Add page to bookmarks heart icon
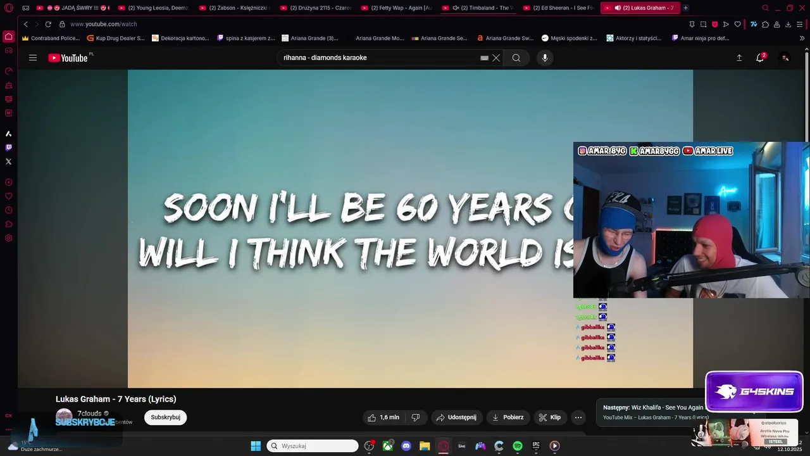 [x=737, y=24]
